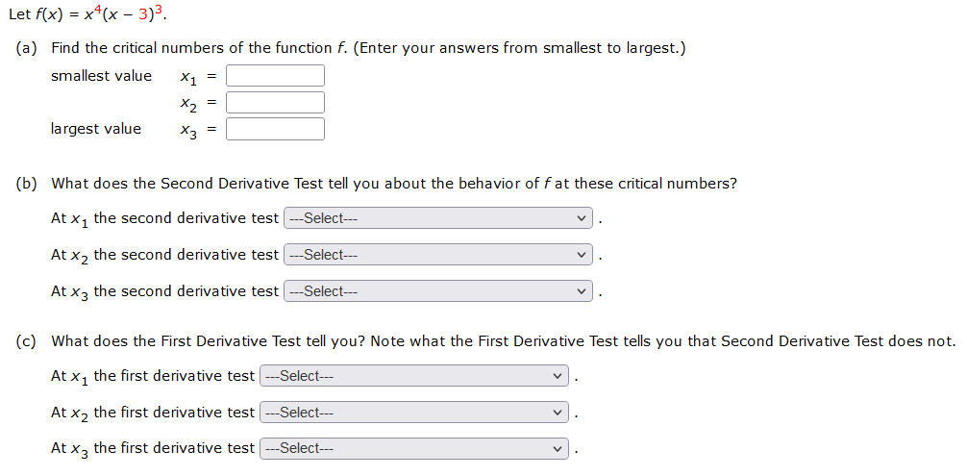
Task: Expand chevron of x₂ first derivative test dropdown
Action: (557, 412)
